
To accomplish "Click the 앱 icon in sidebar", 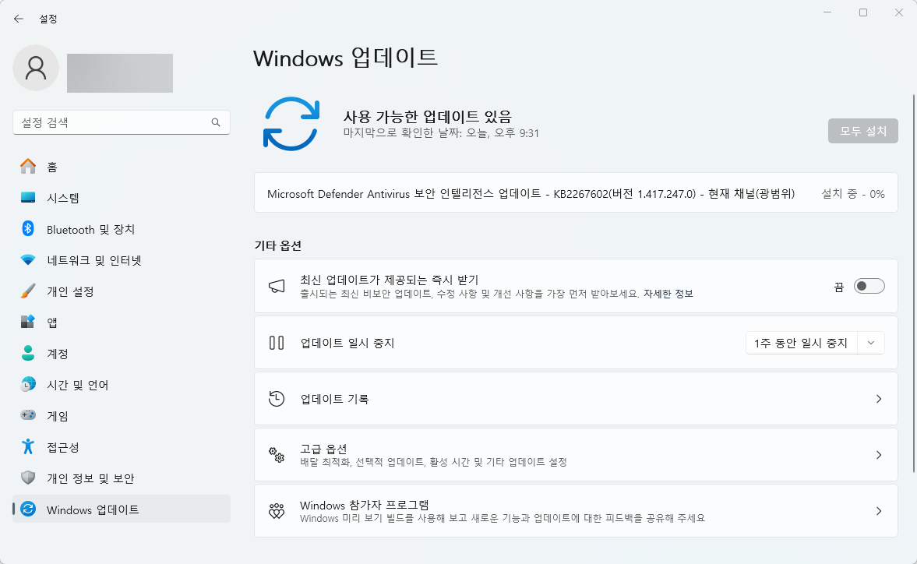I will click(28, 322).
